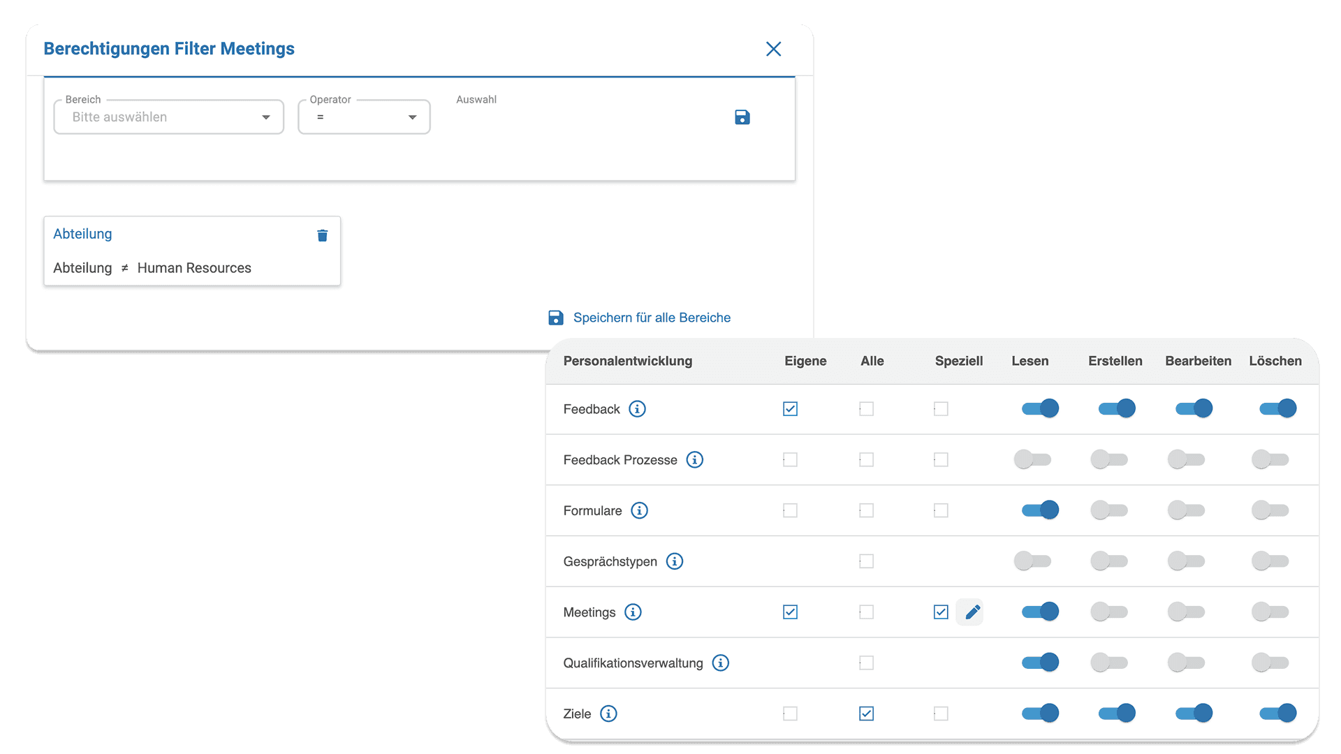Check Alle checkbox for Feedback Prozesse
Viewport: 1341px width, 754px height.
866,459
